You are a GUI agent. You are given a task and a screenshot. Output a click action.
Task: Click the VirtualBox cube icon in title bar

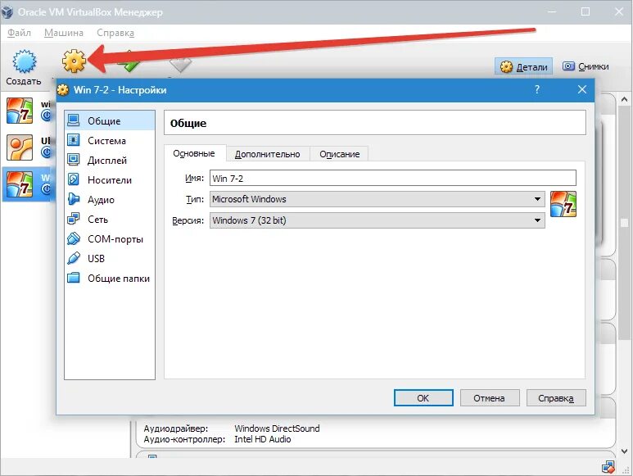(7, 11)
